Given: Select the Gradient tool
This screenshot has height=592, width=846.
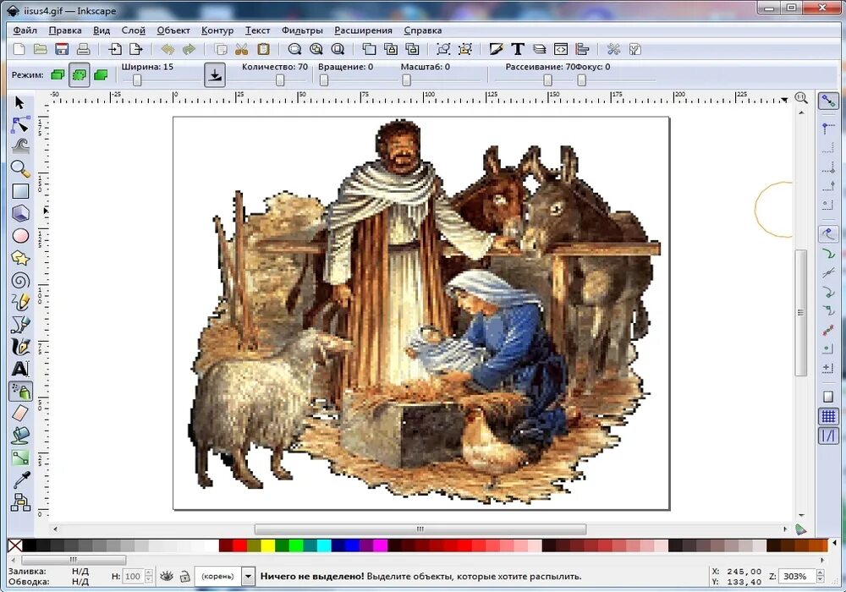Looking at the screenshot, I should tap(20, 458).
